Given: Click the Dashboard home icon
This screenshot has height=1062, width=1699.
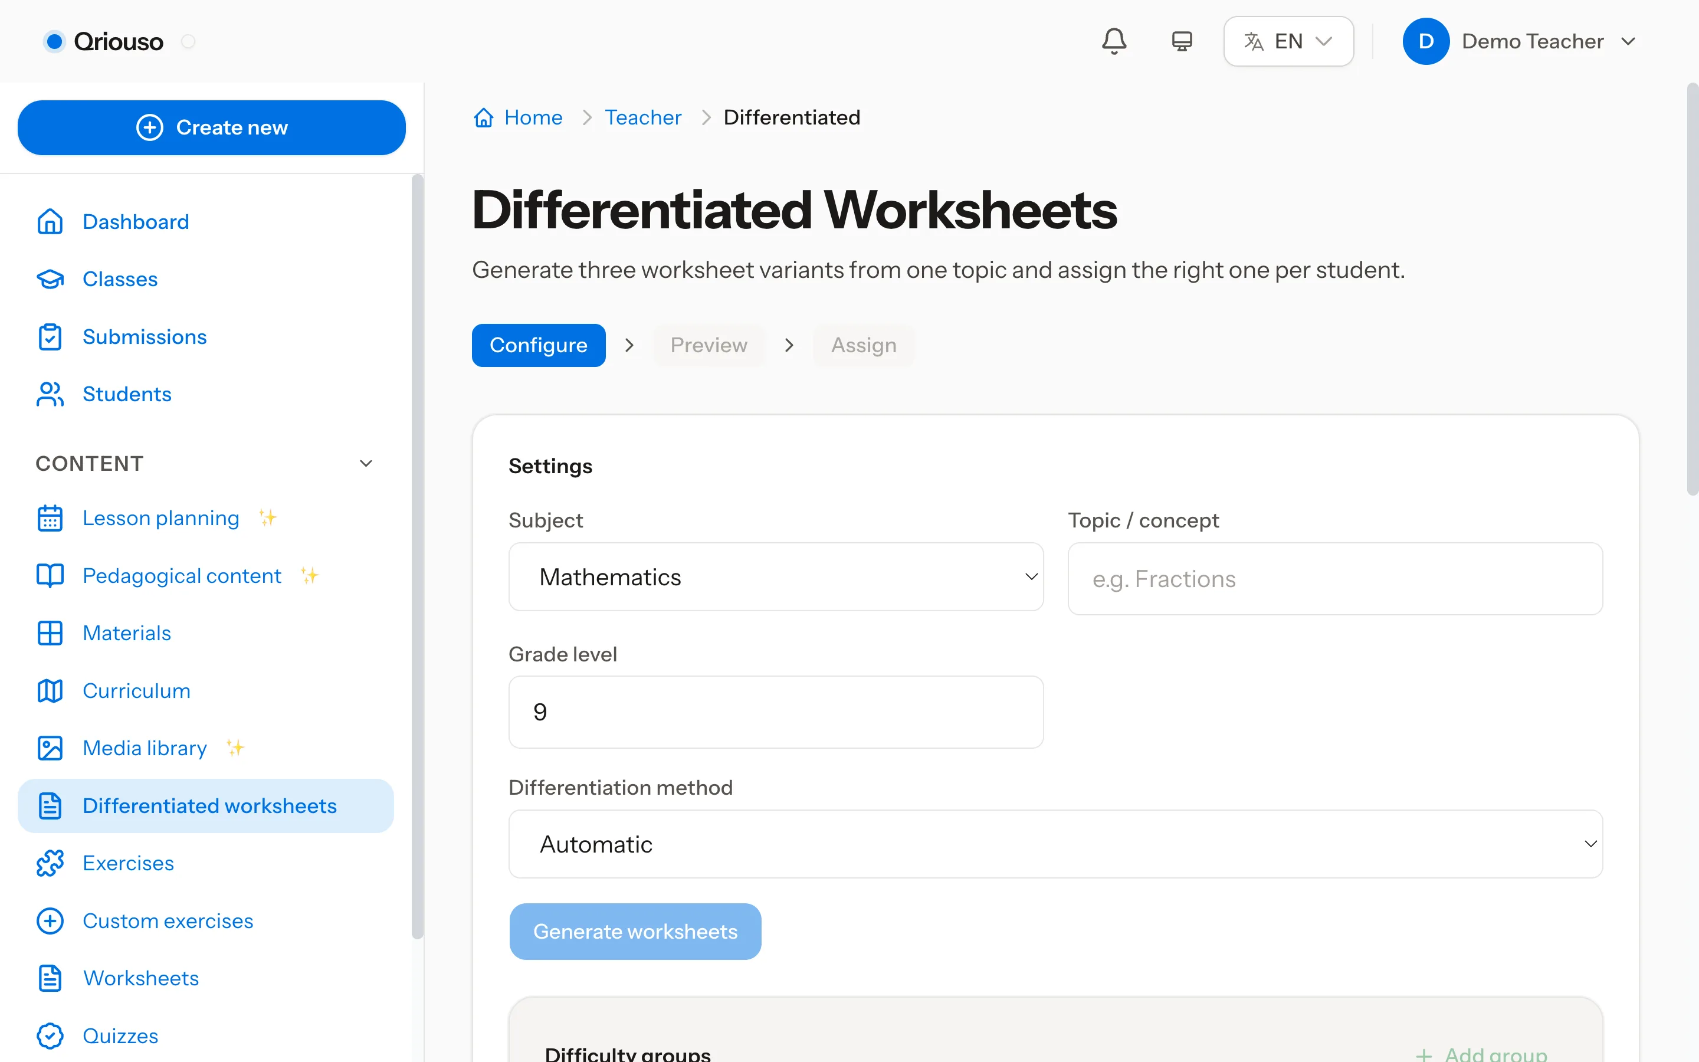Looking at the screenshot, I should point(50,221).
